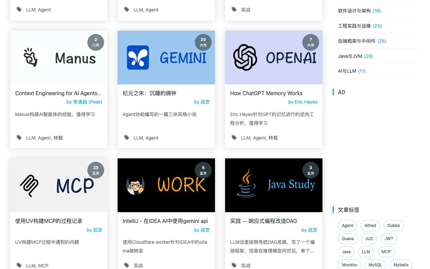Open the Java Study article thumbnail image
This screenshot has width=430, height=269.
[x=274, y=185]
